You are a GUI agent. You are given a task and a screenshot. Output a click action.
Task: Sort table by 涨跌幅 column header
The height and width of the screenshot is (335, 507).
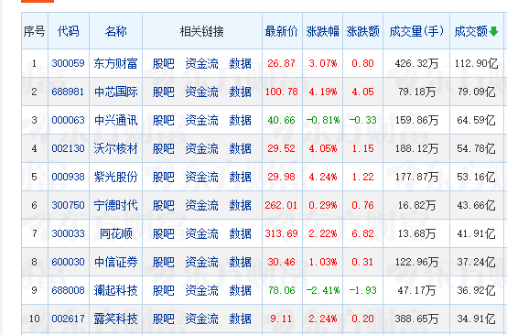322,32
